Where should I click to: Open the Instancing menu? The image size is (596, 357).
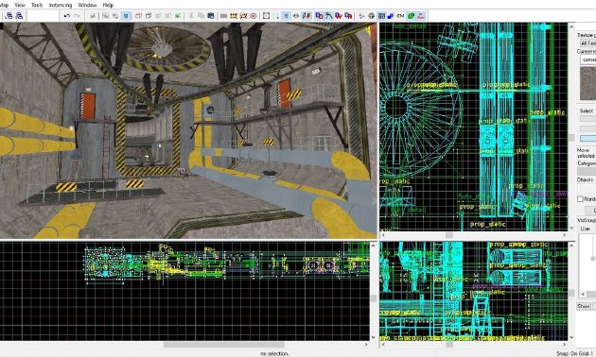tap(61, 5)
